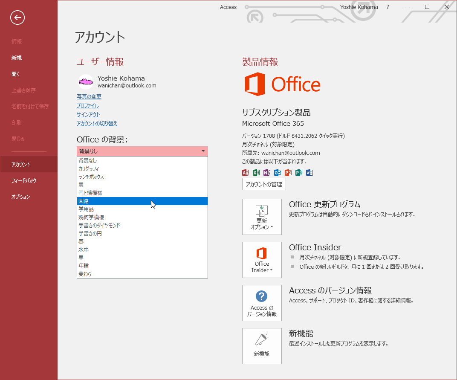Click the Outlook app icon under product info
This screenshot has width=457, height=380.
[278, 173]
